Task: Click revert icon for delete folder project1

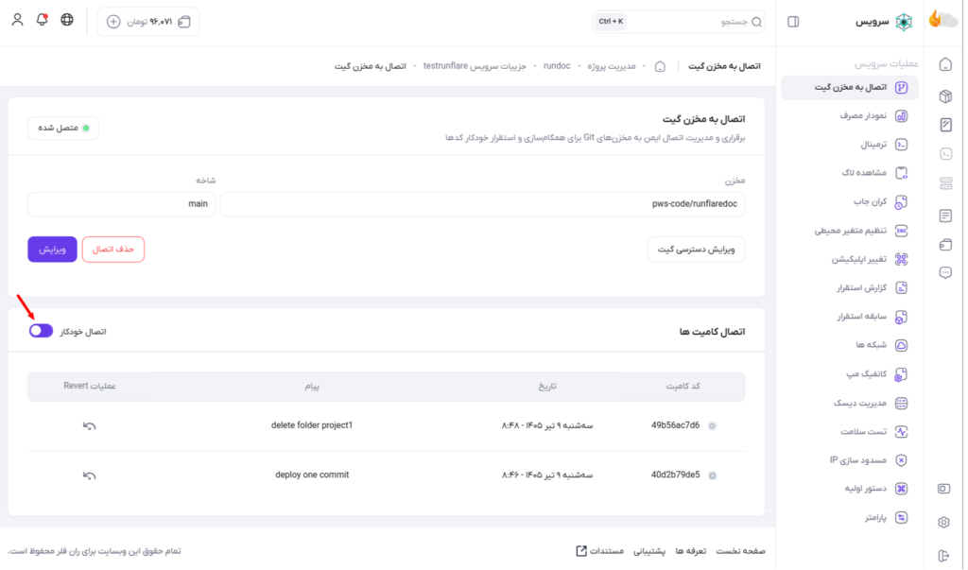Action: tap(90, 426)
